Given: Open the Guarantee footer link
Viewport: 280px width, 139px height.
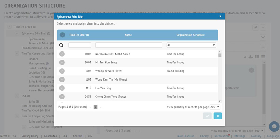Looking at the screenshot, I should [50, 136].
